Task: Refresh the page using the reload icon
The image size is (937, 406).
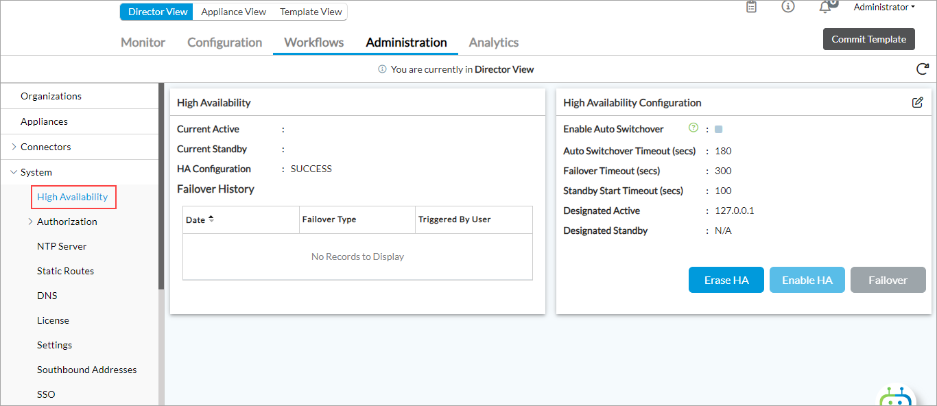Action: coord(922,69)
